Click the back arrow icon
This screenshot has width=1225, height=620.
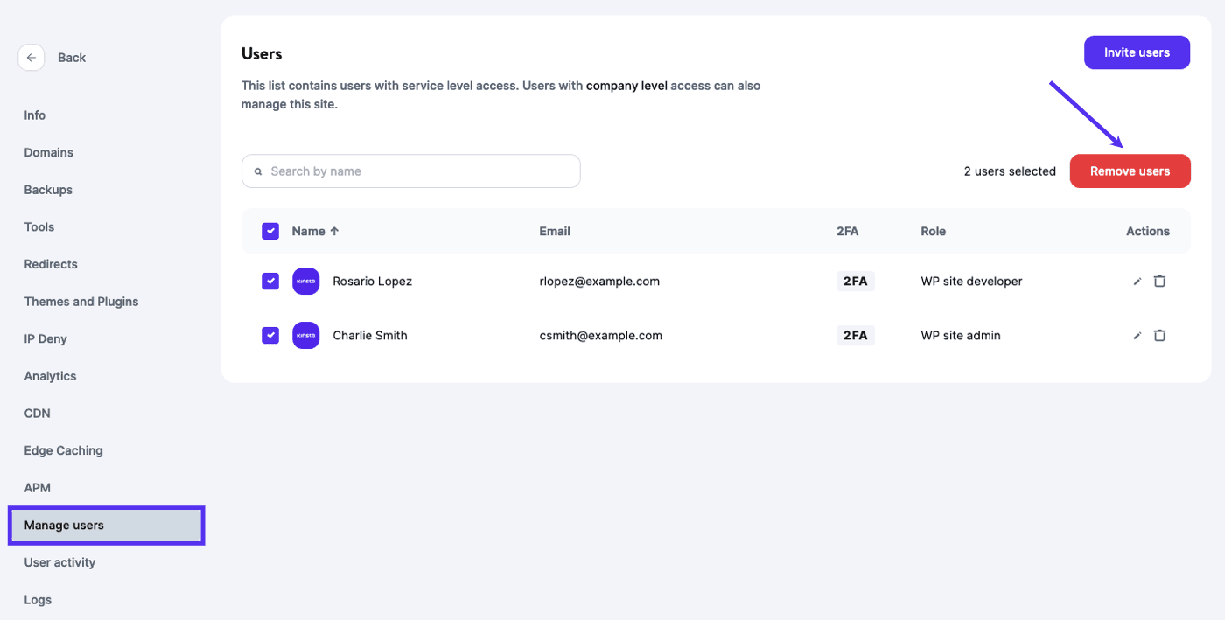pos(31,58)
